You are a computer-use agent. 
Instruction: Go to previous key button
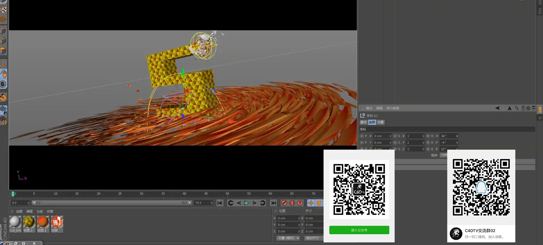click(231, 203)
